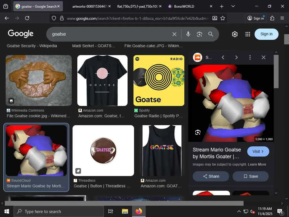Image resolution: width=289 pixels, height=217 pixels.
Task: Bookmark this page with the star
Action: (223, 18)
